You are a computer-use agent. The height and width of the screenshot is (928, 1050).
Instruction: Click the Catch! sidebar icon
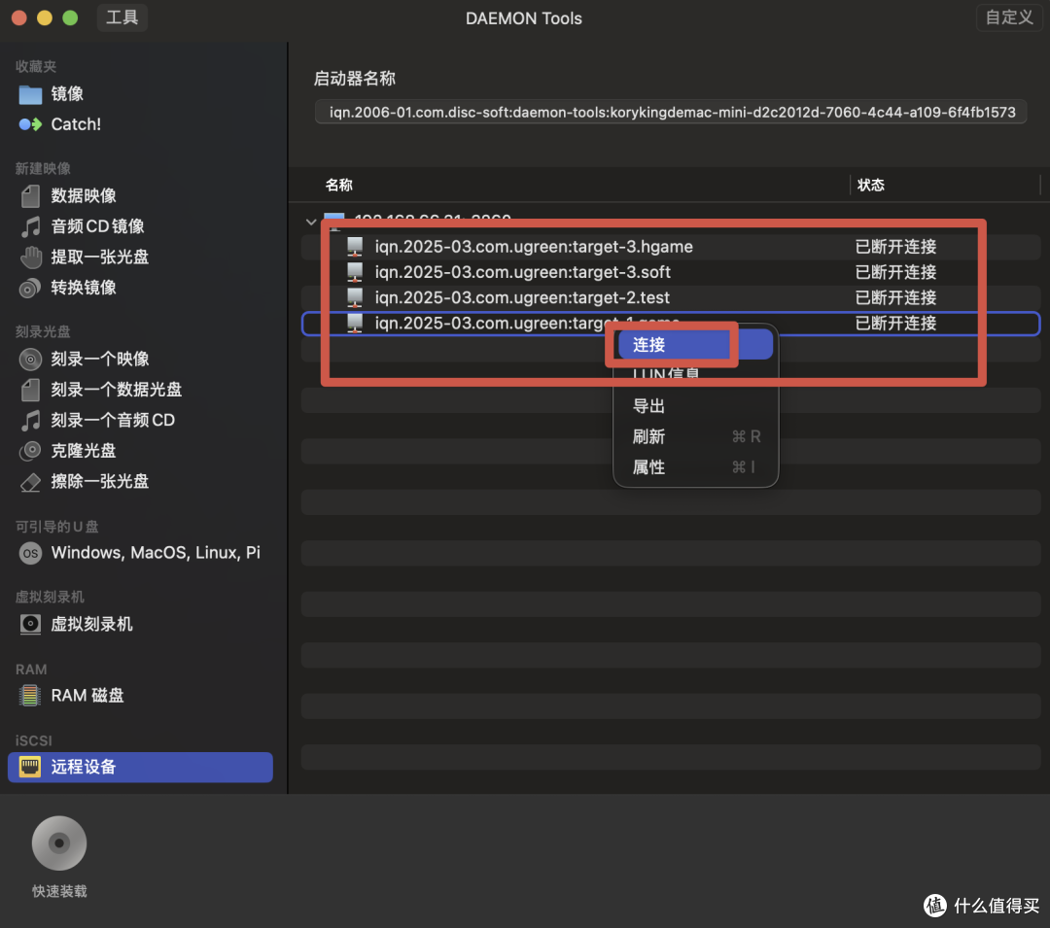(30, 124)
